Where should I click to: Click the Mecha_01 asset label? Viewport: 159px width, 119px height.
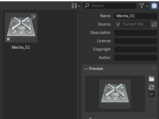coord(21,47)
